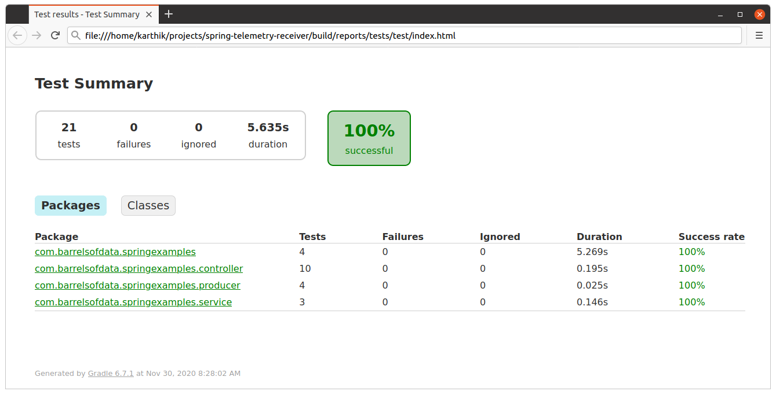This screenshot has height=395, width=776.
Task: Click the 5.635s duration summary value
Action: (x=267, y=127)
